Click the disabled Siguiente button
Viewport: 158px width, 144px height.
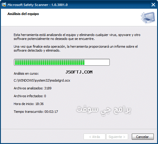pos(117,137)
